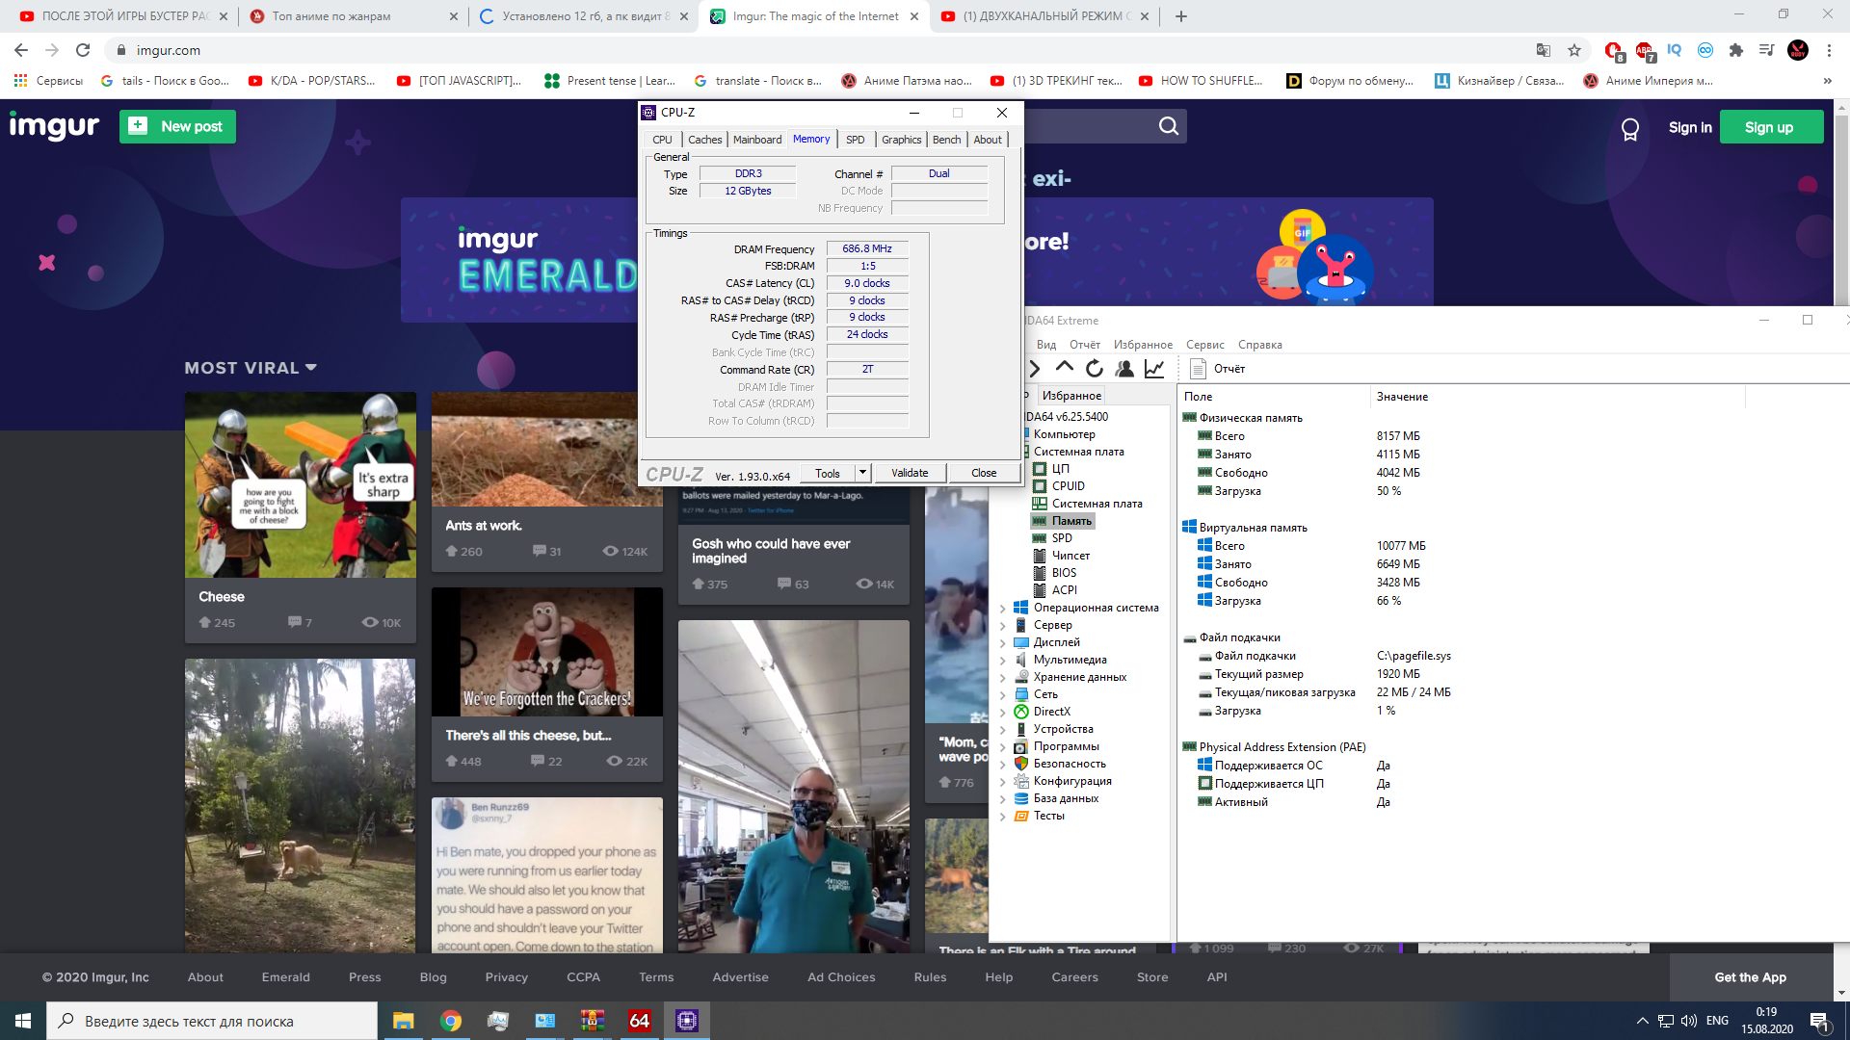
Task: Open a new browser tab with plus icon
Action: pyautogui.click(x=1181, y=16)
